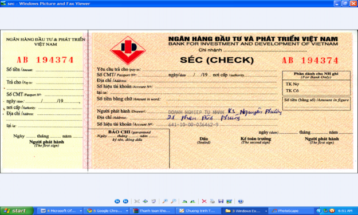Delete the current image with red X

click(204, 201)
